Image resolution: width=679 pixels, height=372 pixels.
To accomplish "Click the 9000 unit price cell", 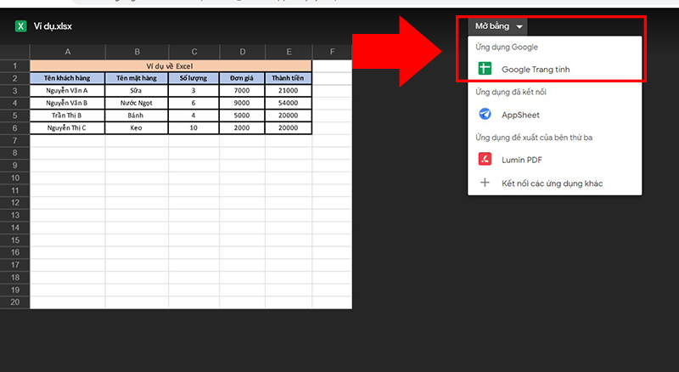I will (x=242, y=103).
